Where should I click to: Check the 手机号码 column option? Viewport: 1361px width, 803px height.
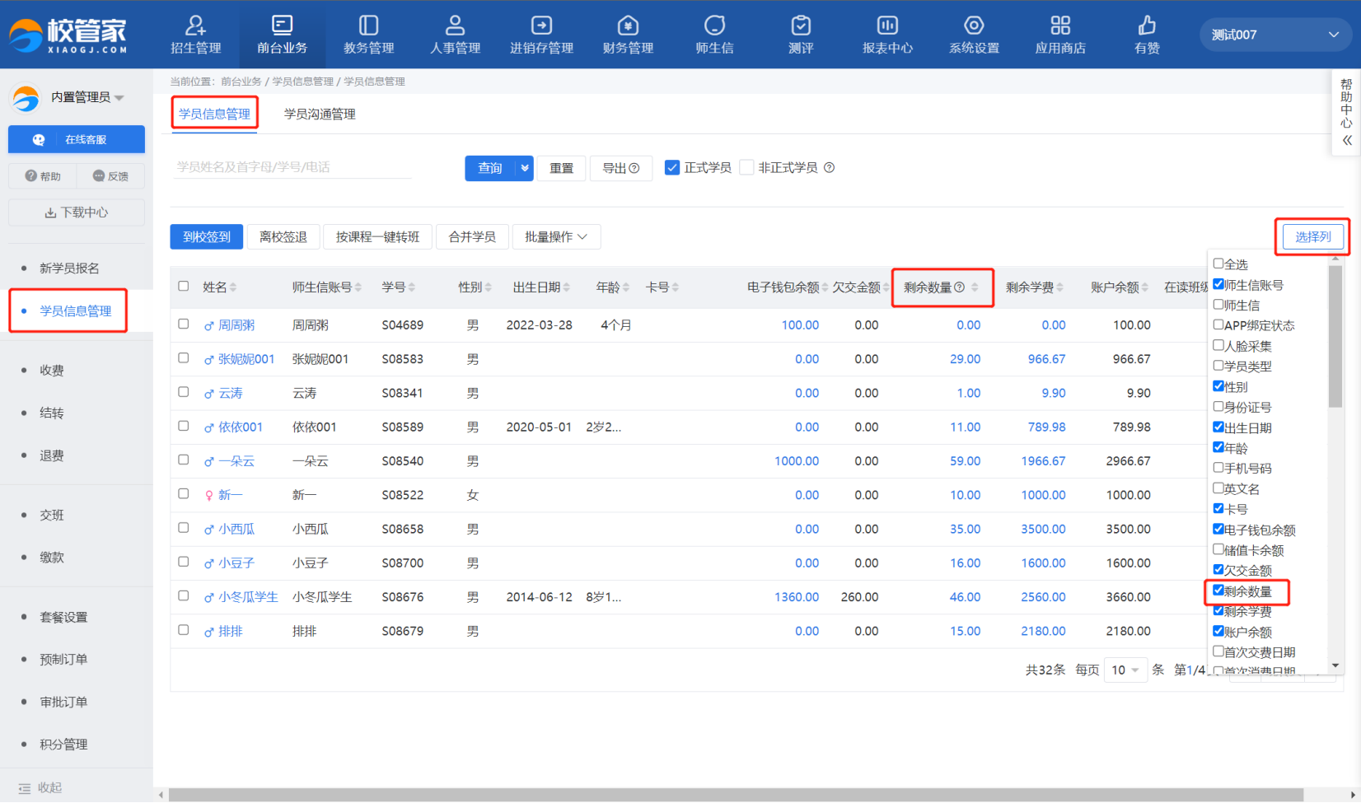1218,468
